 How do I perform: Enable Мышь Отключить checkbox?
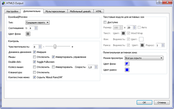click(x=35, y=57)
